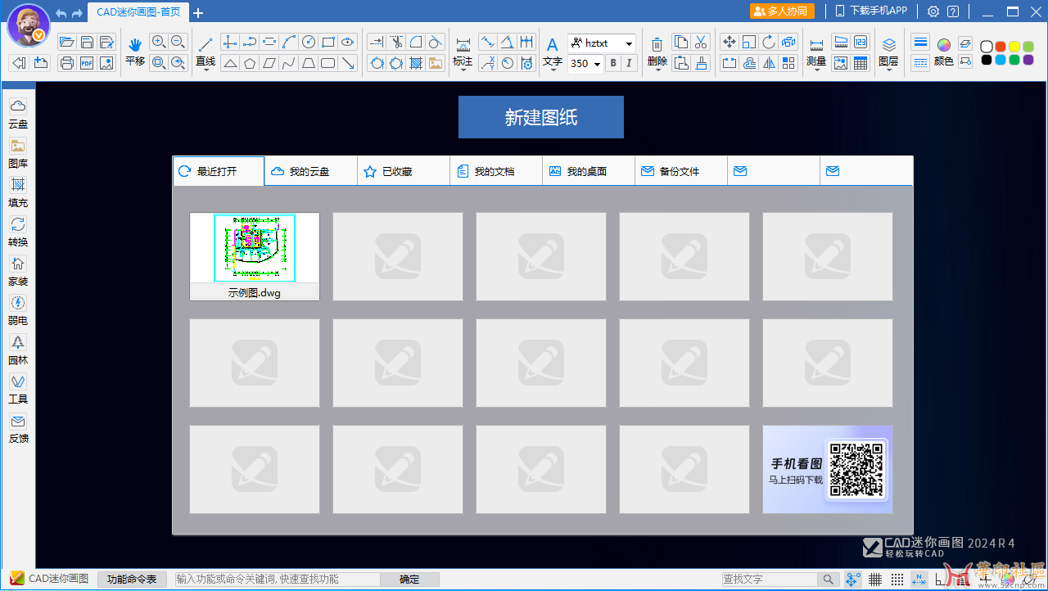This screenshot has width=1048, height=591.
Task: Expand the Dimension (标注) dropdown
Action: tap(463, 70)
